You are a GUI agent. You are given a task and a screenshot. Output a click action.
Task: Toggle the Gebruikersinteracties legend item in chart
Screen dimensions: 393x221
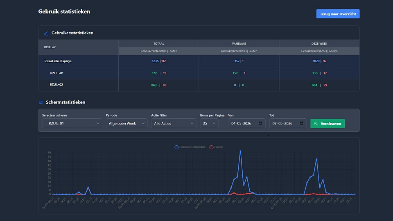190,147
